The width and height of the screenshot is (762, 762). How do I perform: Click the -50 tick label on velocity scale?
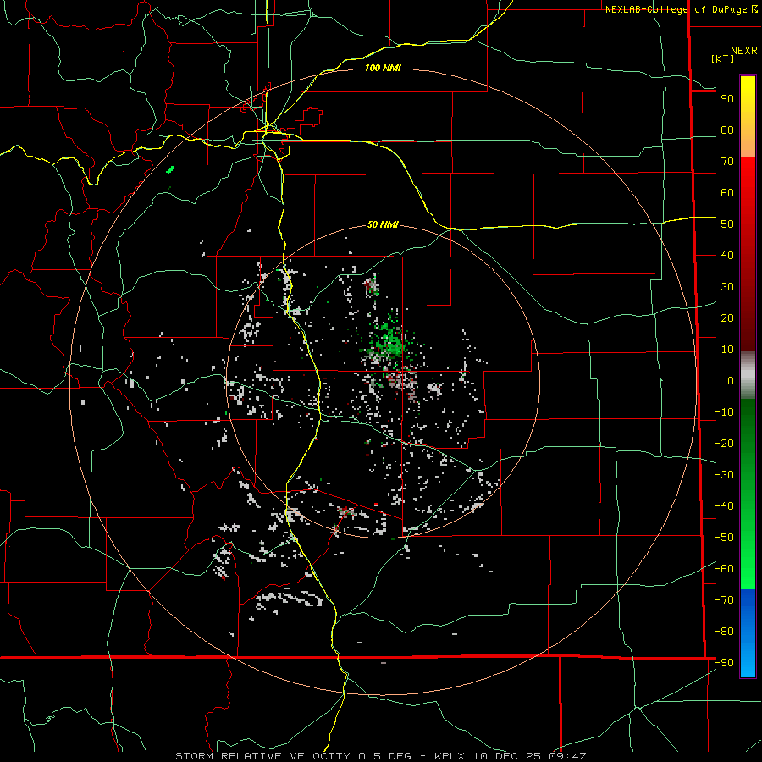pyautogui.click(x=724, y=538)
